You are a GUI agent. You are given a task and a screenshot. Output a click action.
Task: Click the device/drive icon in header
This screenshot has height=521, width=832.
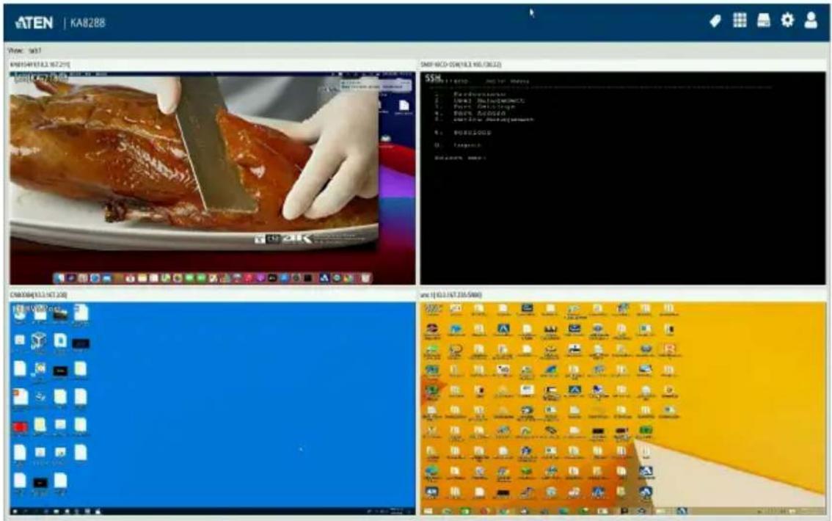(x=764, y=21)
